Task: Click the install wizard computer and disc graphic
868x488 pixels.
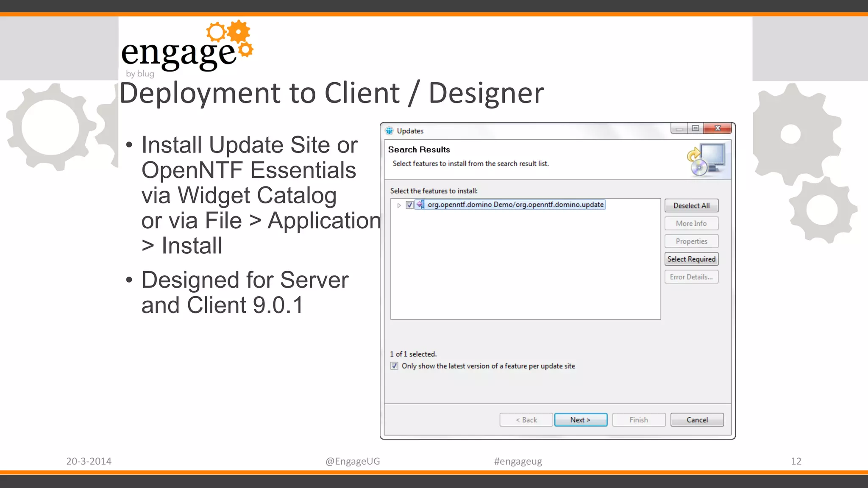Action: pos(706,160)
